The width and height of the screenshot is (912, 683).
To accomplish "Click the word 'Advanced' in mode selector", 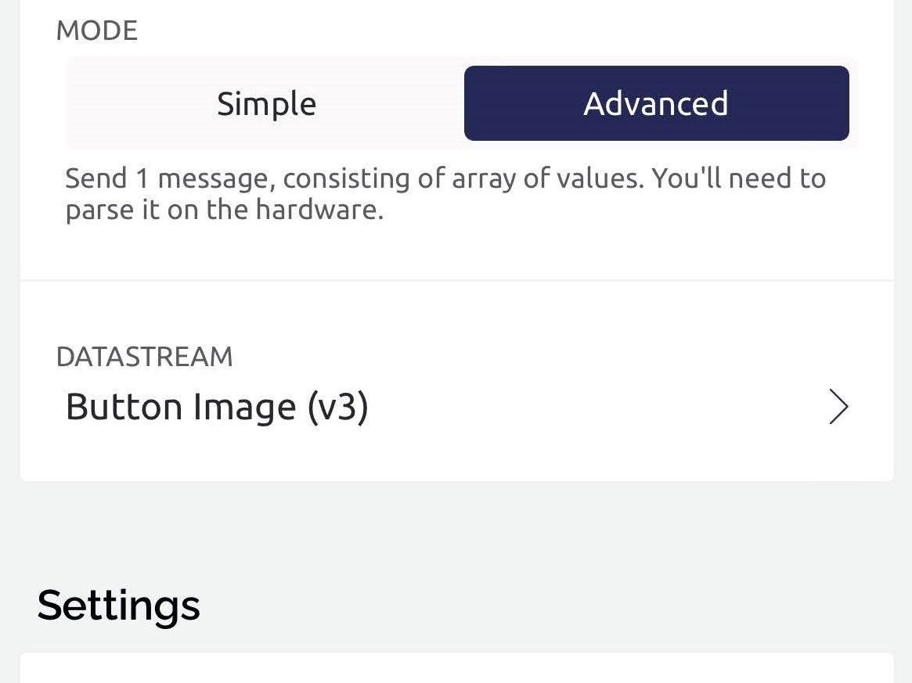I will click(656, 104).
